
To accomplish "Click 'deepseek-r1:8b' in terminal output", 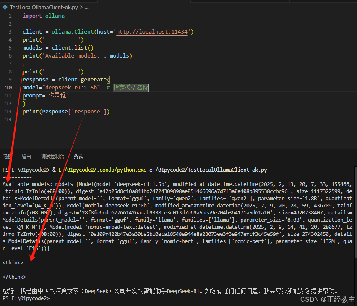I will coord(127,206).
